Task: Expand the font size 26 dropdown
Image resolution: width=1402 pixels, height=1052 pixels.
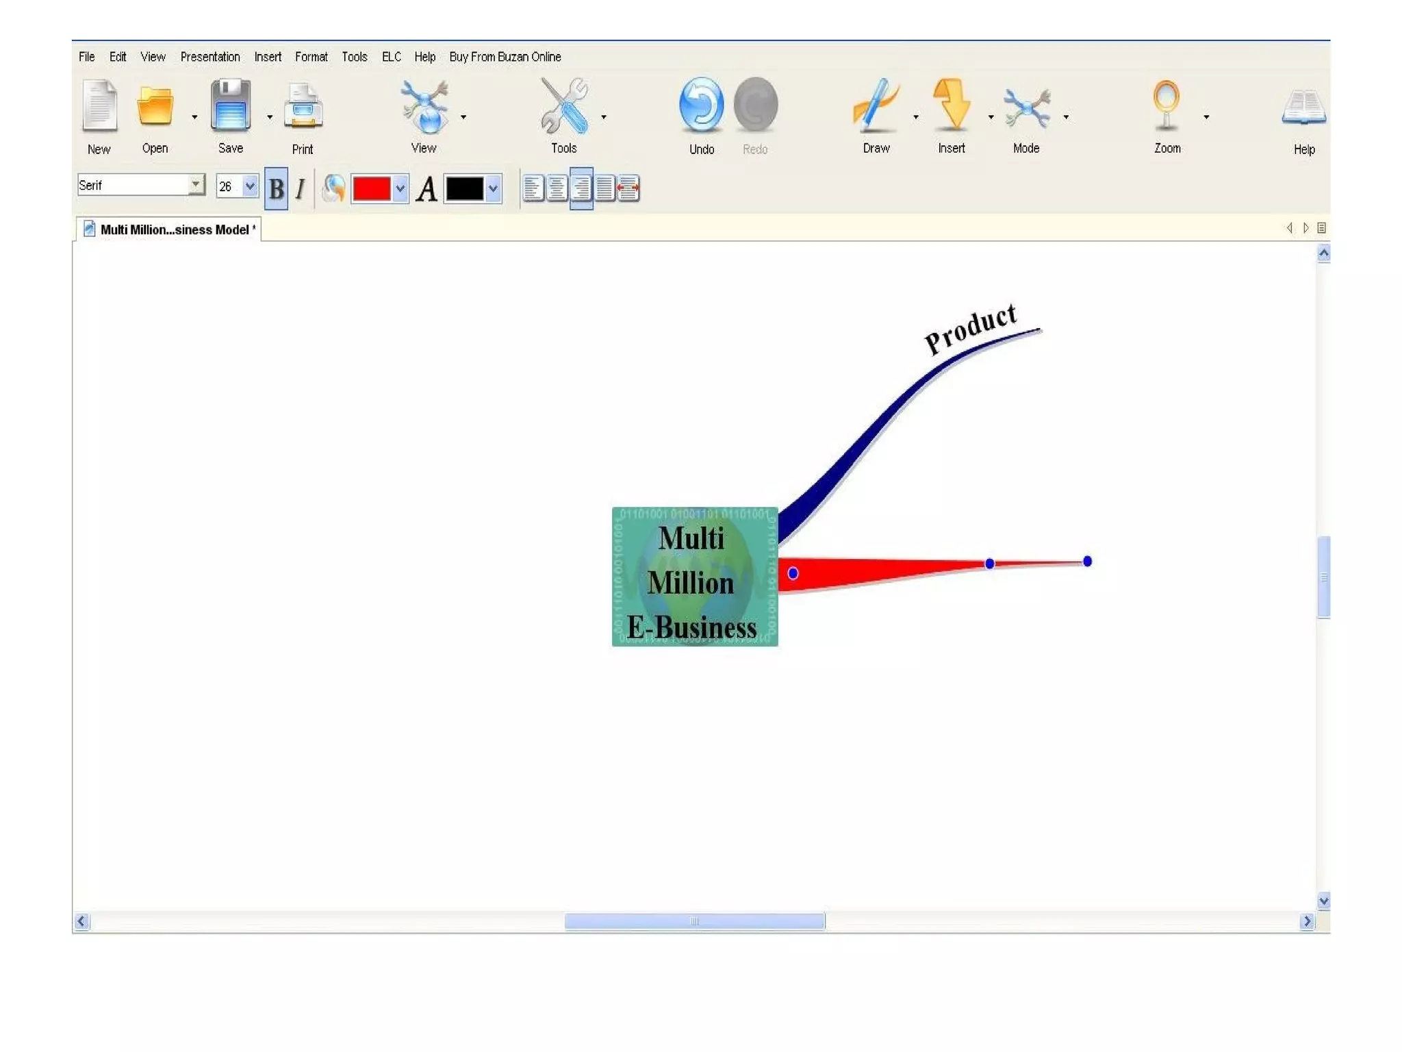Action: pyautogui.click(x=250, y=186)
